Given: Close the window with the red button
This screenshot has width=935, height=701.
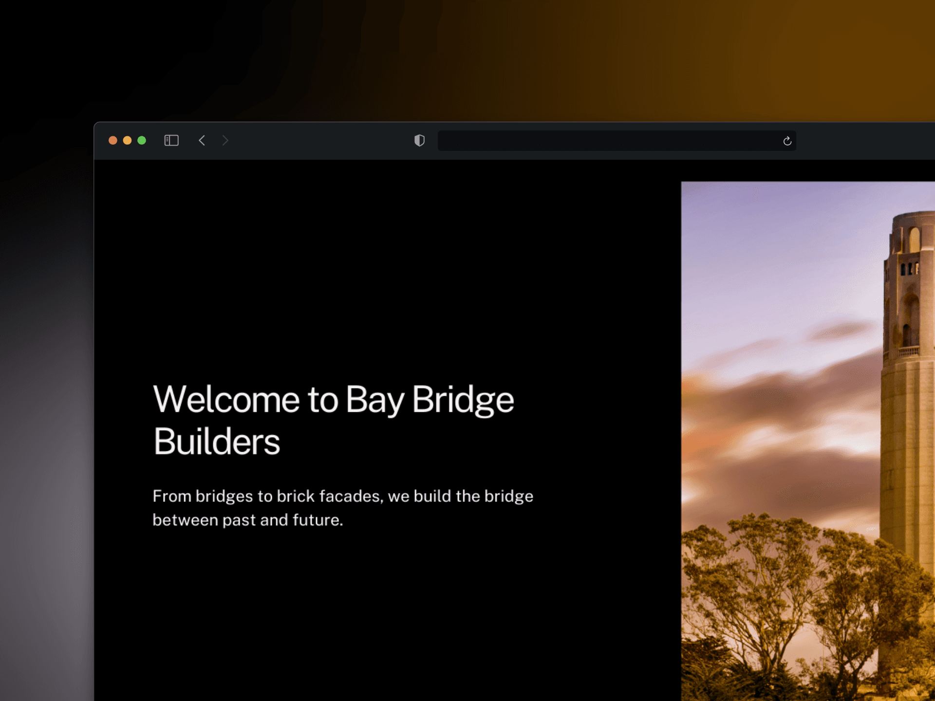Looking at the screenshot, I should 112,141.
